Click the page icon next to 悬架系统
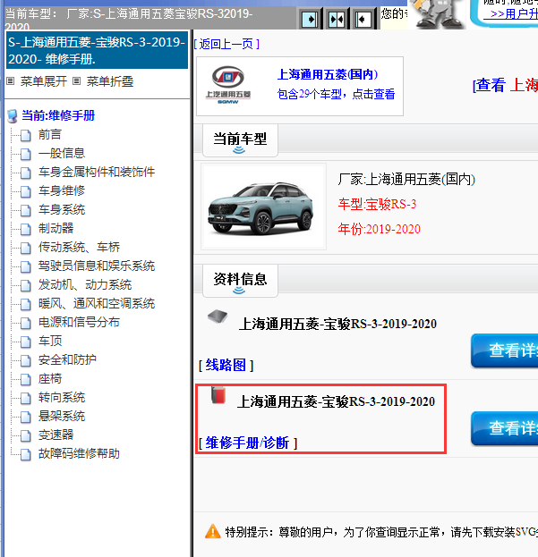538x557 pixels. click(25, 417)
